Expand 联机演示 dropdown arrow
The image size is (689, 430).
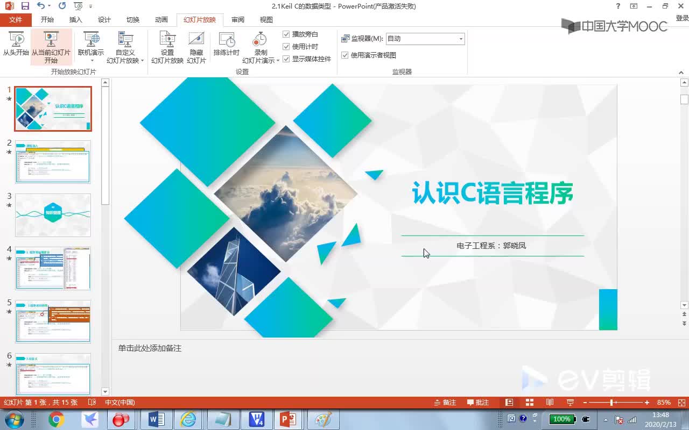92,61
